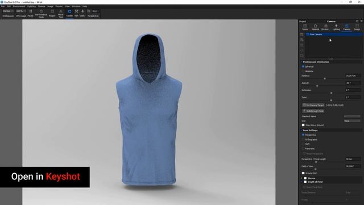Collapse Position and Orientation section
Image resolution: width=364 pixels, height=205 pixels.
pos(301,62)
